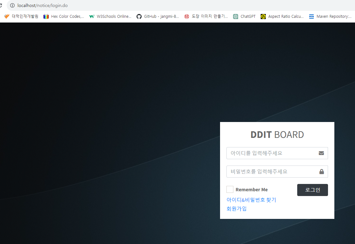Open the Hex Color Codes bookmark
The height and width of the screenshot is (244, 355).
point(64,16)
